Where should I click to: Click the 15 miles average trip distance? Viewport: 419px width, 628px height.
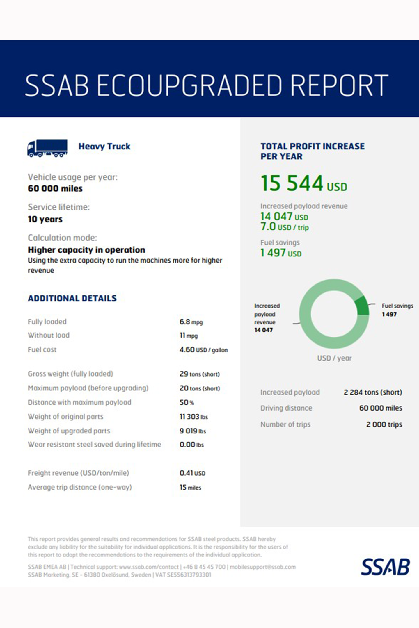190,487
